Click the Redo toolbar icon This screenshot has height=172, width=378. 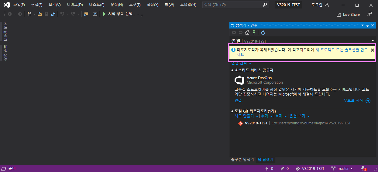click(73, 14)
